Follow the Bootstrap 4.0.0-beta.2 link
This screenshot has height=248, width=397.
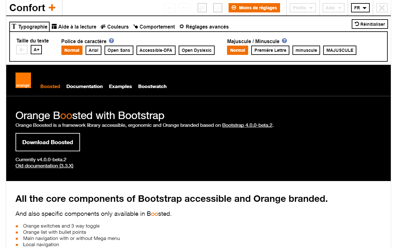248,125
